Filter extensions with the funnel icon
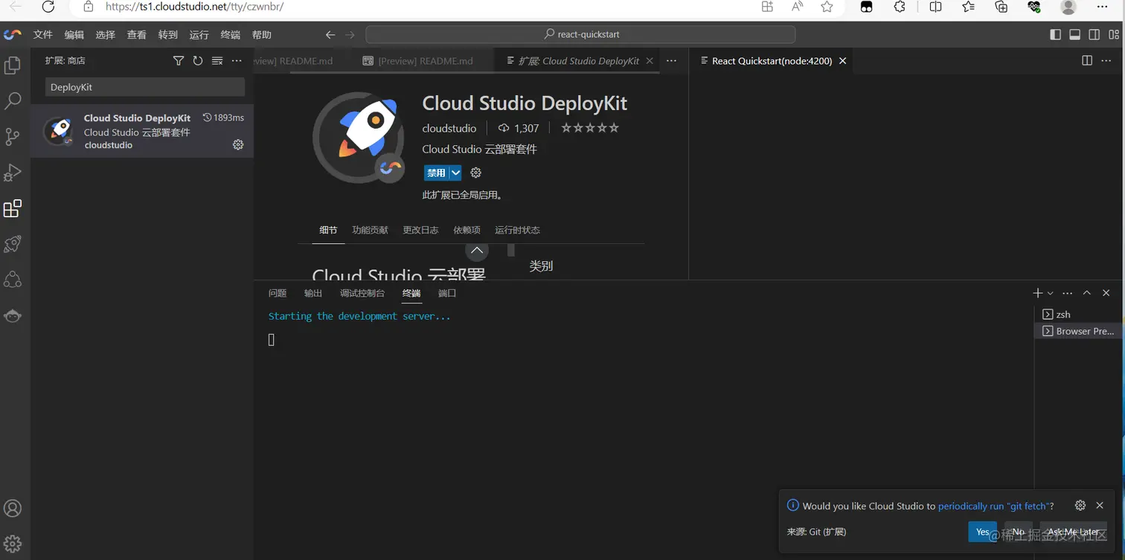The width and height of the screenshot is (1125, 560). [x=179, y=61]
